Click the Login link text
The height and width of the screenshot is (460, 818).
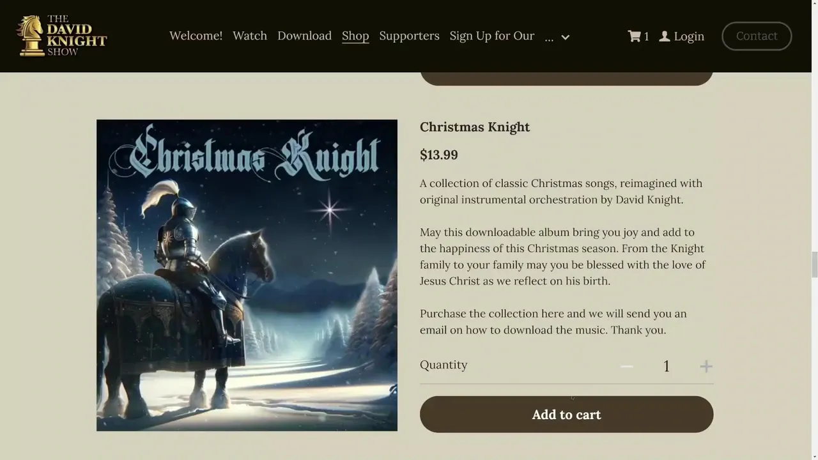689,36
